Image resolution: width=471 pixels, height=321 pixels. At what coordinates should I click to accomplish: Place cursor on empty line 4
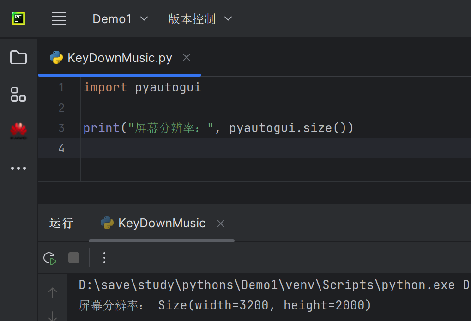point(231,148)
